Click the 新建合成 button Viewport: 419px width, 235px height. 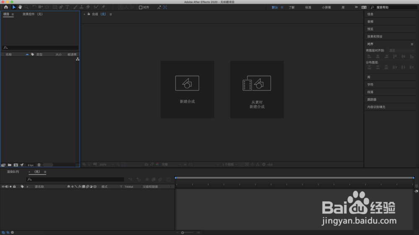187,89
